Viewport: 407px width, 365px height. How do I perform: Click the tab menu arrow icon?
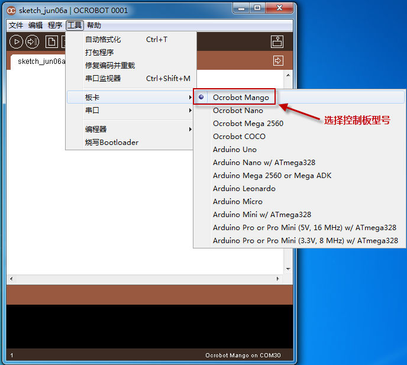[x=278, y=61]
